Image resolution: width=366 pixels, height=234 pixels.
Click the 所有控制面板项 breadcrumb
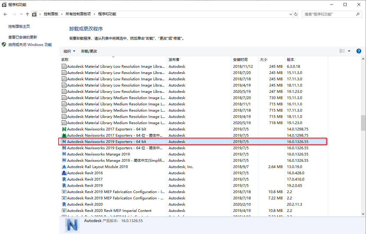tap(78, 14)
